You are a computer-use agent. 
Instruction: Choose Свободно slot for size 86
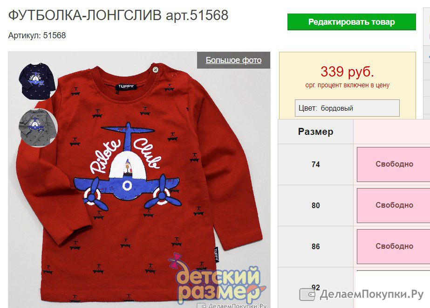[x=394, y=246]
